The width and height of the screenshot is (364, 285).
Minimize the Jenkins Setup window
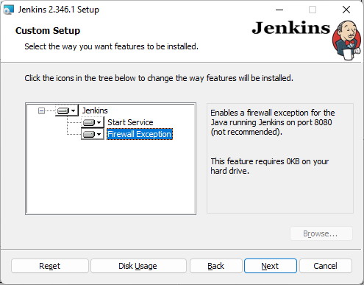(x=279, y=10)
